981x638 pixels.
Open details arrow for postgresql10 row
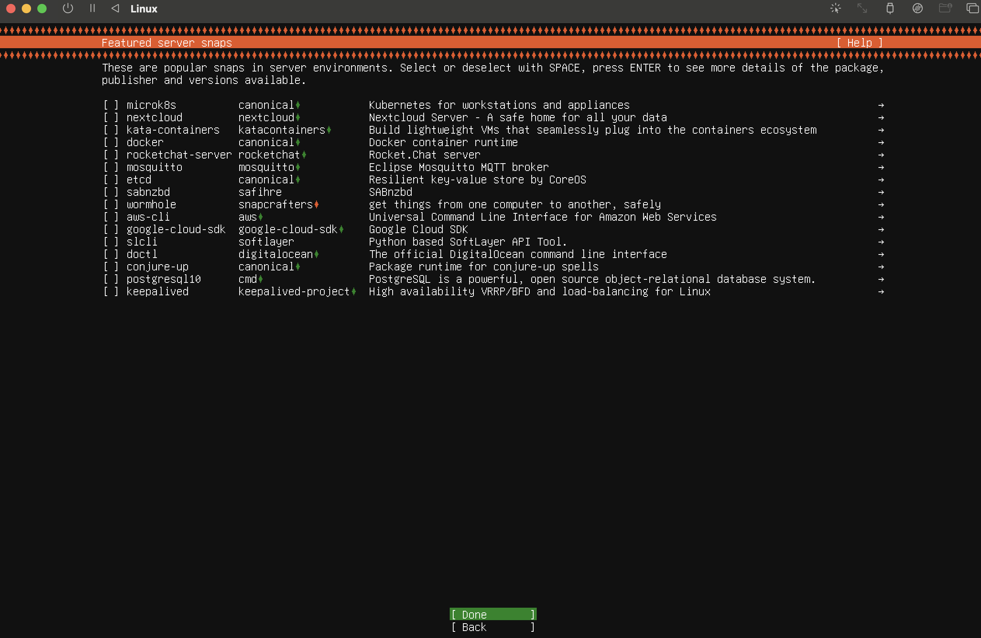pyautogui.click(x=881, y=279)
